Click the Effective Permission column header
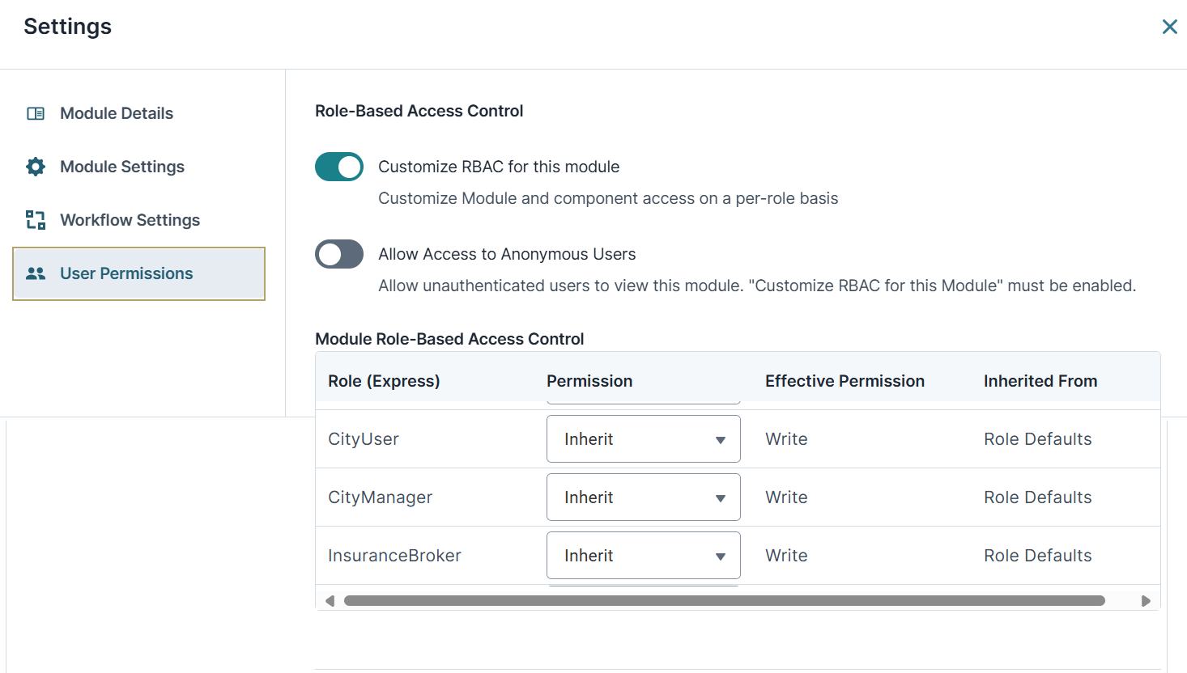The width and height of the screenshot is (1187, 673). (845, 381)
